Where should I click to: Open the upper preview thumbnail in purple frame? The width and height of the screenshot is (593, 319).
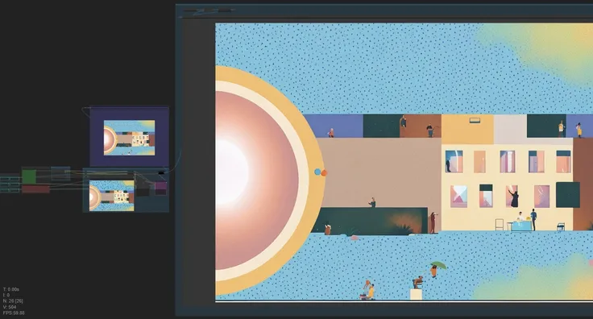130,138
